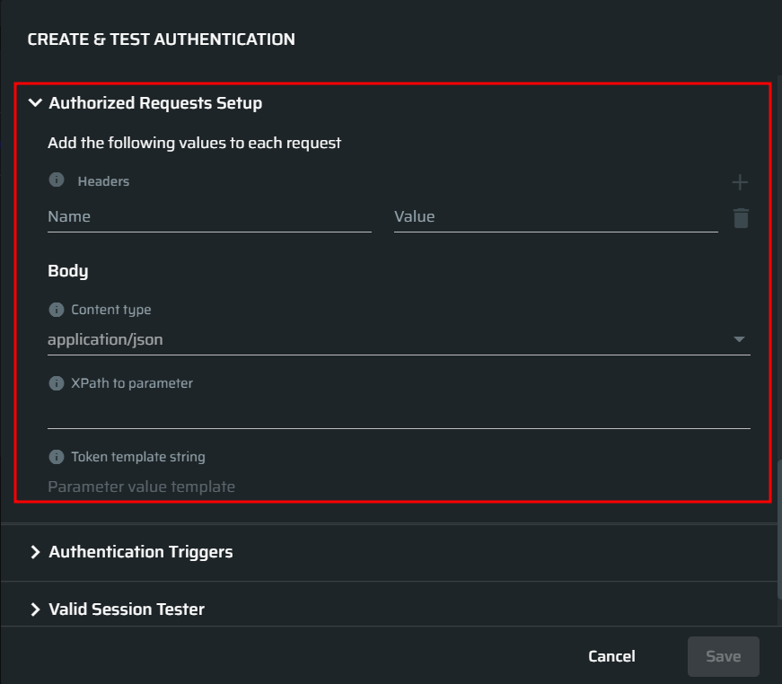
Task: Click the Cancel button
Action: point(612,656)
